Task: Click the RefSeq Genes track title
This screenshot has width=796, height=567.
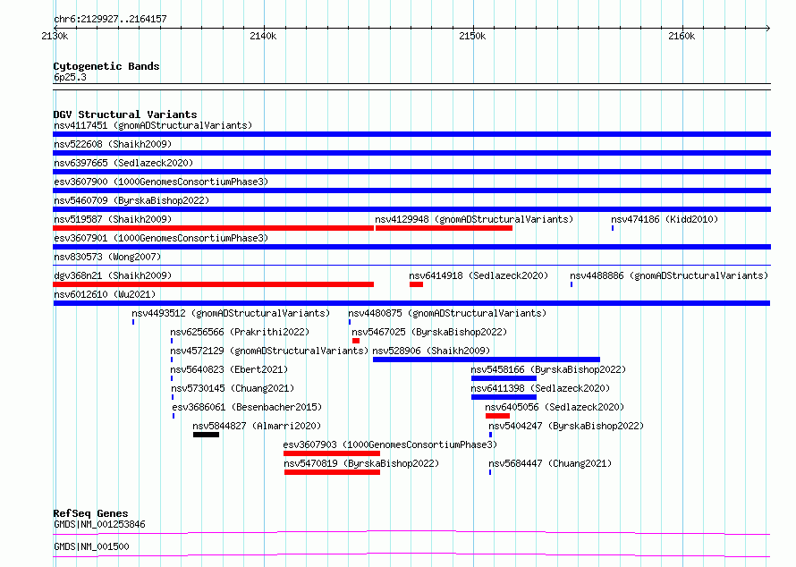Action: point(90,513)
